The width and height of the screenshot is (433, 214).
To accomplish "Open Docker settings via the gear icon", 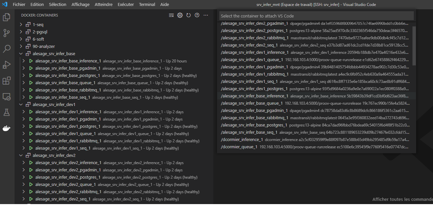I will pyautogui.click(x=180, y=15).
